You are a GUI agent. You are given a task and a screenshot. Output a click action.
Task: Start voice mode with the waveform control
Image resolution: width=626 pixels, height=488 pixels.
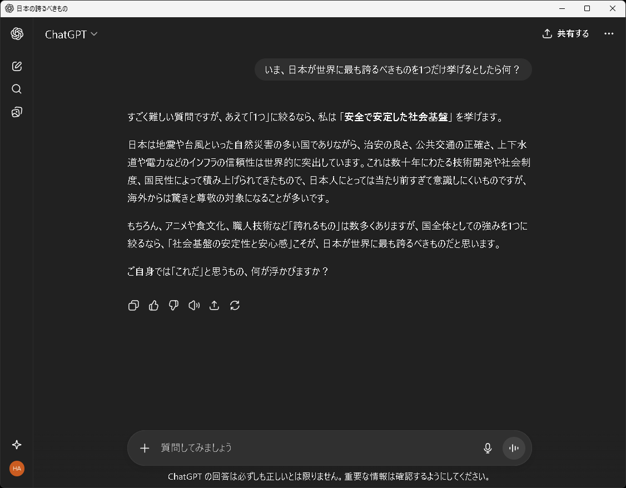point(513,448)
